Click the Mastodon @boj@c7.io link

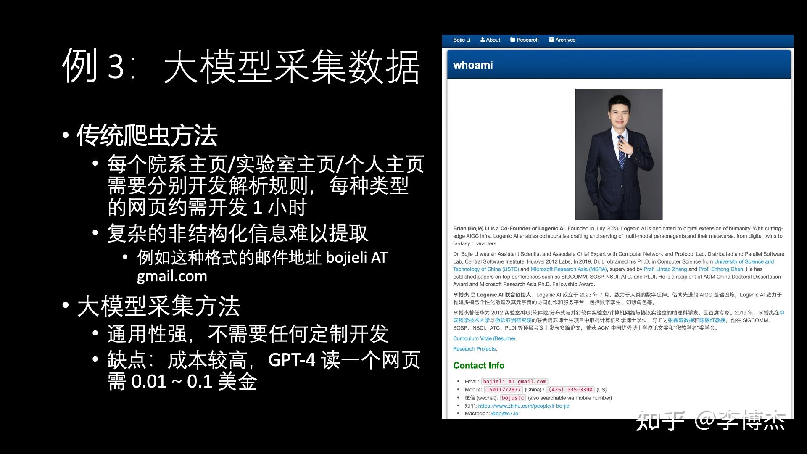(505, 413)
